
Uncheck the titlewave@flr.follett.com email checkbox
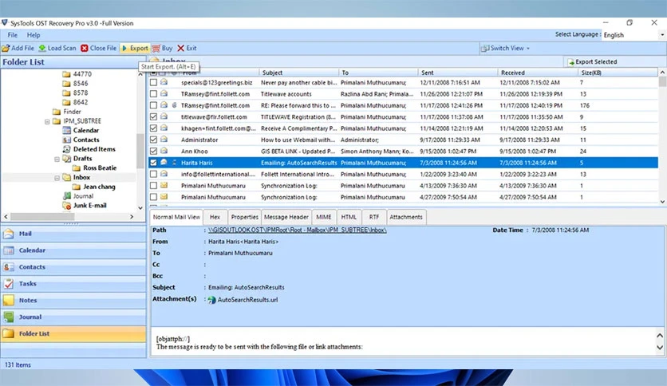[x=153, y=117]
